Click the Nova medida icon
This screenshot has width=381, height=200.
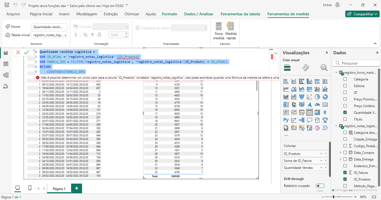219,26
